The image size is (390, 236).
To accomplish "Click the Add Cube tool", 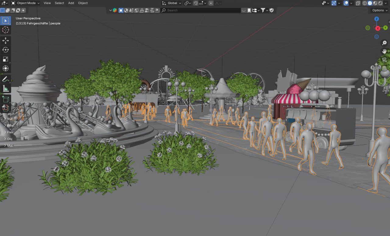I will click(5, 99).
